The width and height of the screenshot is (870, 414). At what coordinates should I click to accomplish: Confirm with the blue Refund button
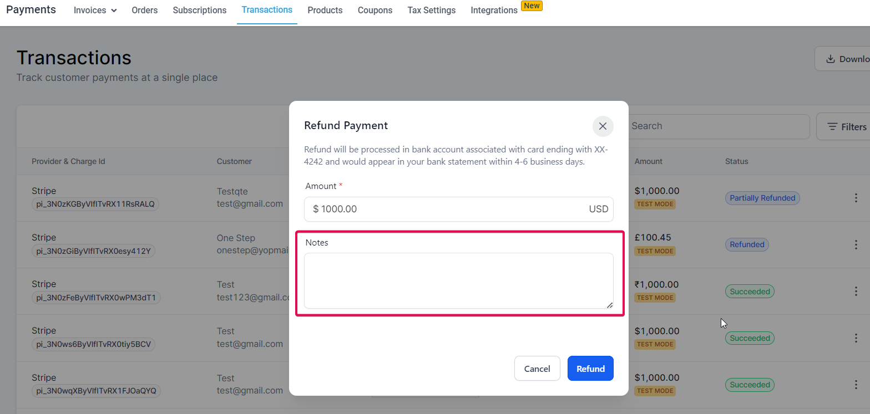click(590, 369)
